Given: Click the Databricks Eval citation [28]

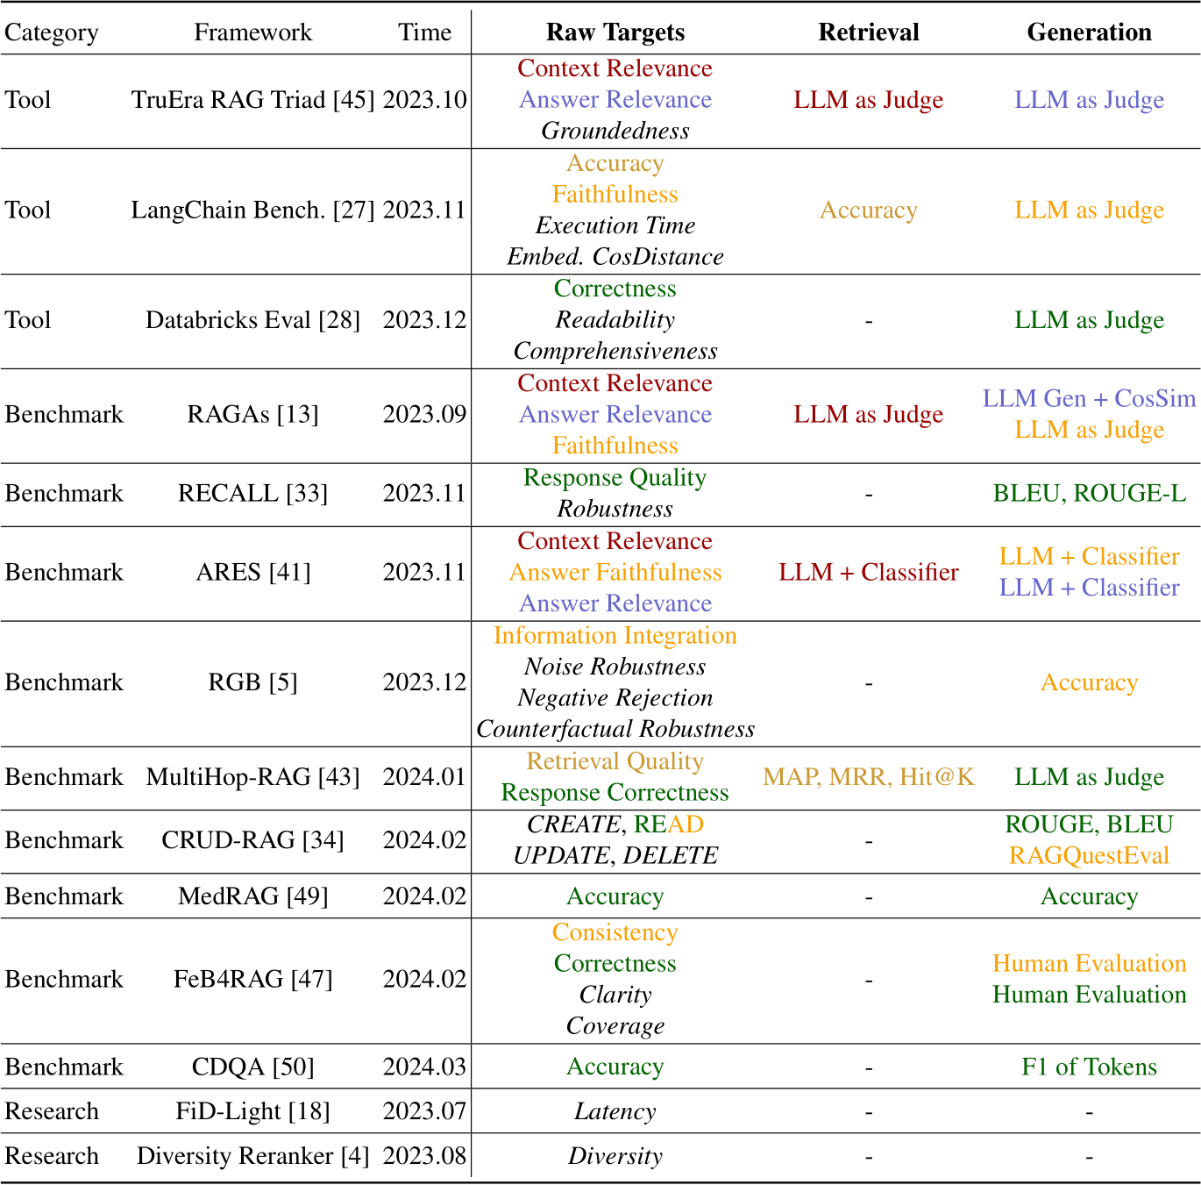Looking at the screenshot, I should pyautogui.click(x=339, y=320).
